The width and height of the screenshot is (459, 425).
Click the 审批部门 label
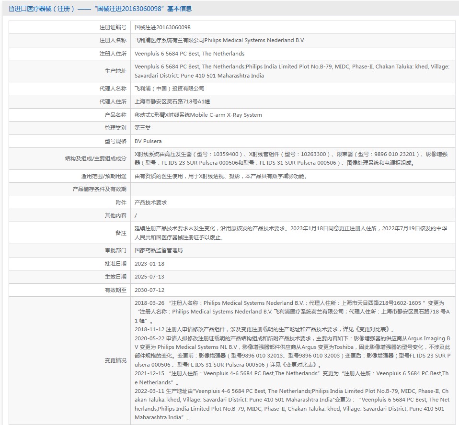[x=115, y=250]
